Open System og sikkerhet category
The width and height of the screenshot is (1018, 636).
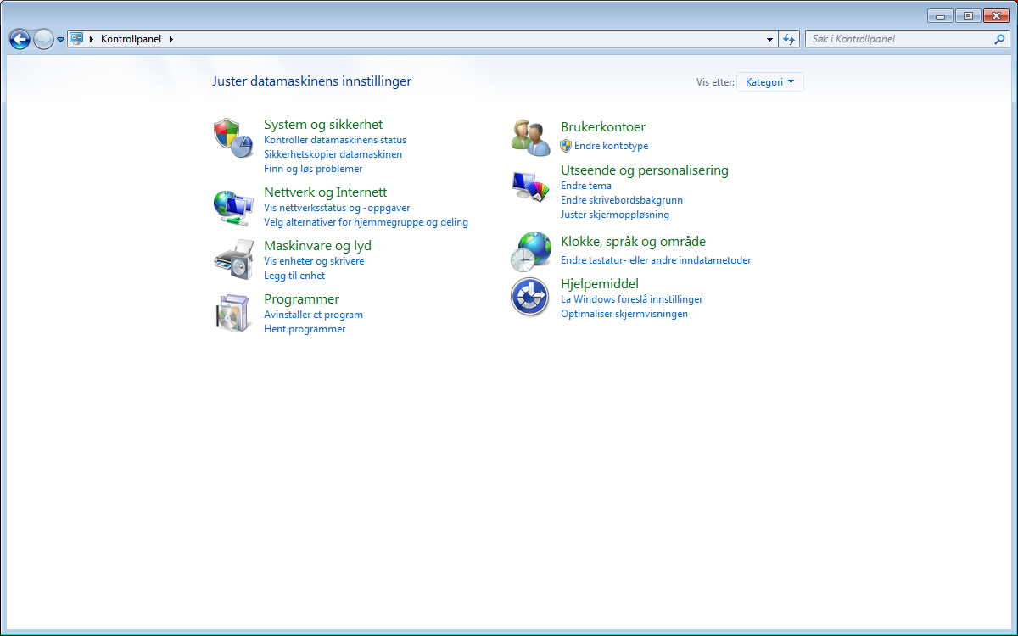tap(323, 125)
